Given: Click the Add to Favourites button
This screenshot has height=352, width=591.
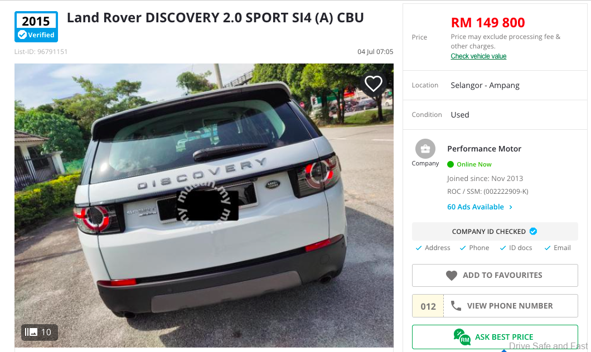Looking at the screenshot, I should click(495, 275).
